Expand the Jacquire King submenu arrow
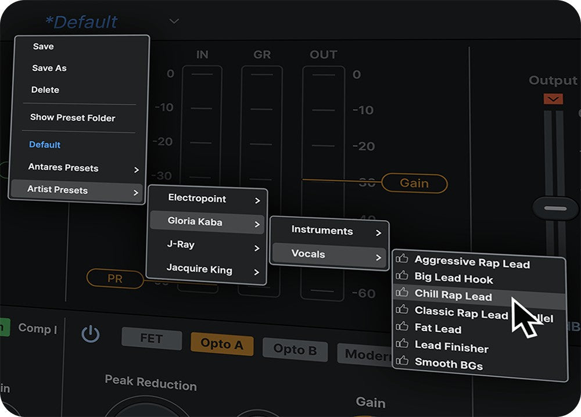Viewport: 581px width, 417px height. [256, 272]
